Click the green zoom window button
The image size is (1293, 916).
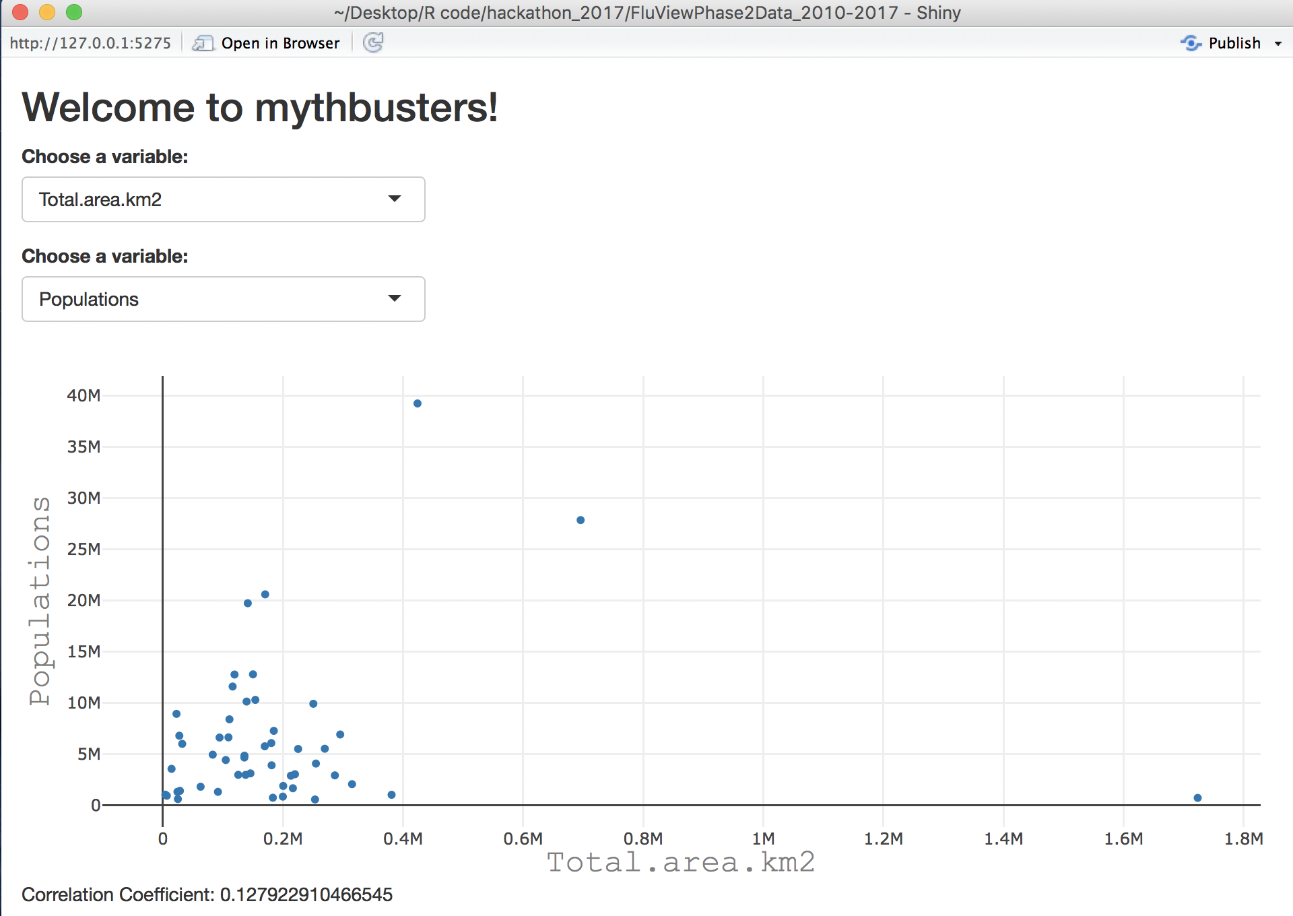pos(74,12)
